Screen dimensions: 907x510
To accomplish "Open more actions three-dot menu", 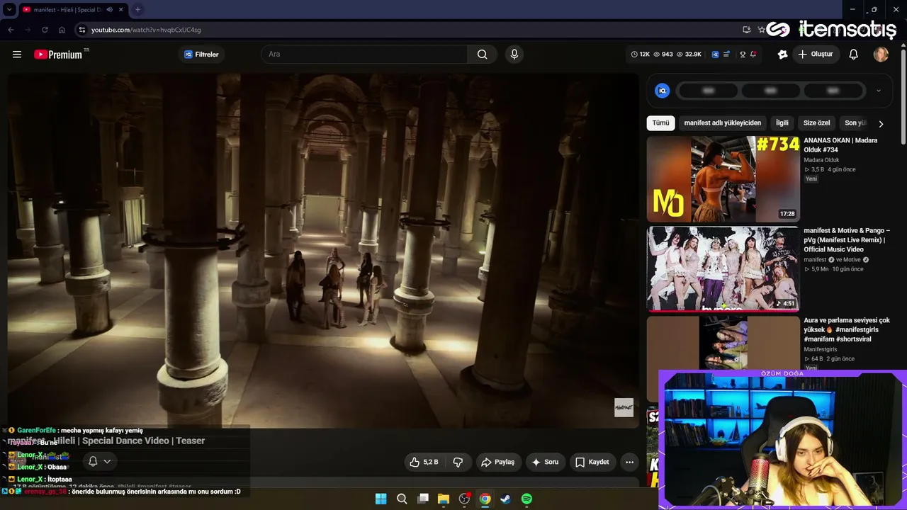I will pos(629,462).
